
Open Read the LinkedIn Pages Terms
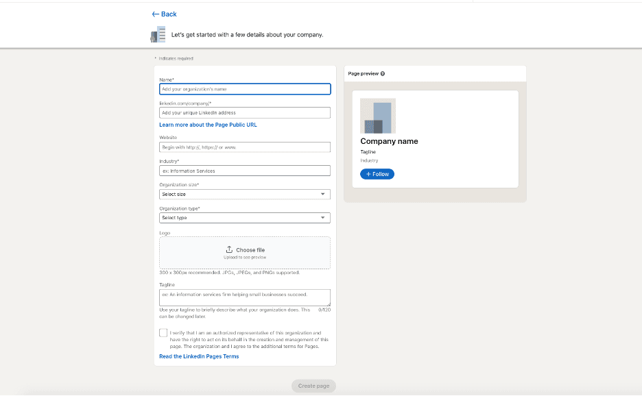pyautogui.click(x=199, y=356)
